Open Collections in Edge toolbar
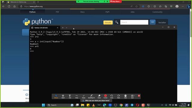This screenshot has width=192, height=108. coord(166,6)
